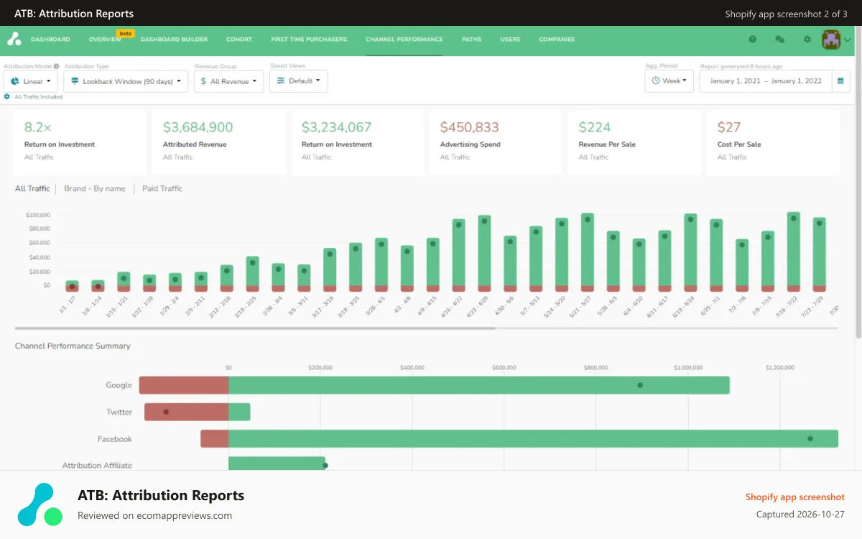
Task: Open the Linear attribution model dropdown
Action: (x=31, y=81)
